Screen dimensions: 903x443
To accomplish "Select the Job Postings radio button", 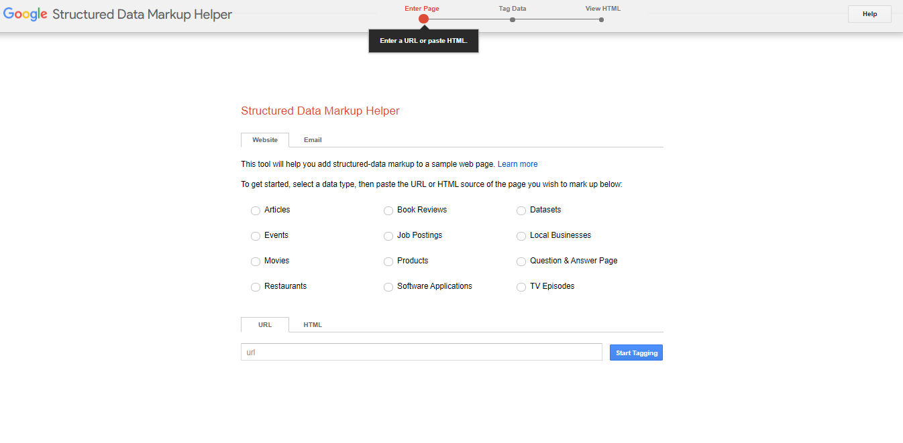I will pyautogui.click(x=388, y=236).
